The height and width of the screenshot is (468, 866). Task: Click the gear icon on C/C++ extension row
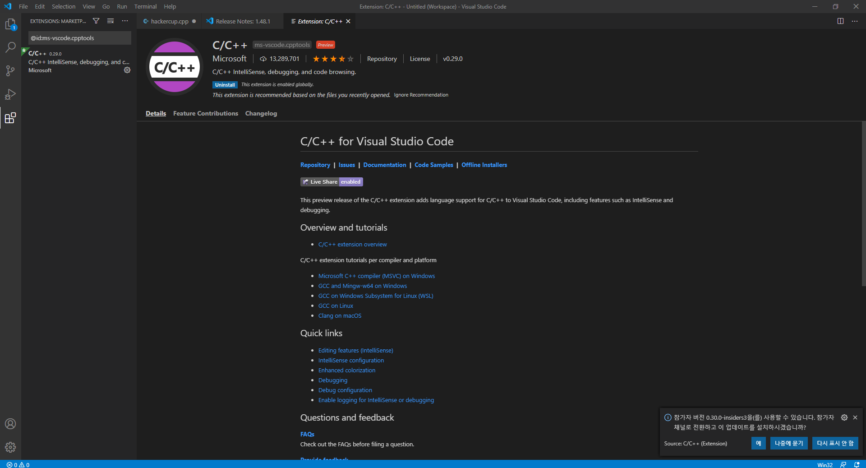coord(127,70)
